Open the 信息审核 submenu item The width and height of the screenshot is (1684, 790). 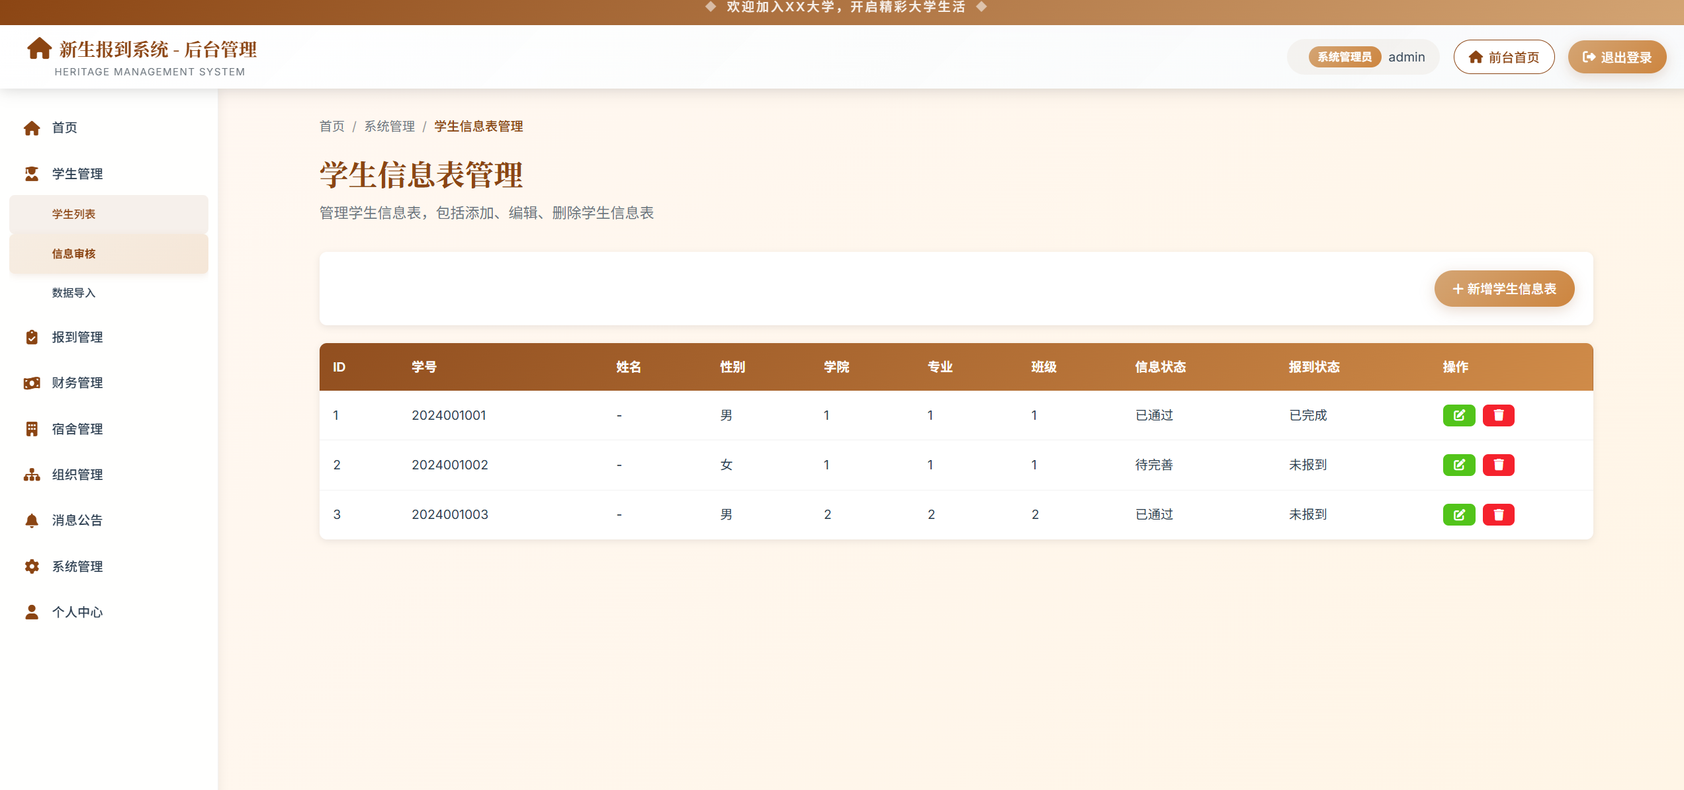[74, 254]
